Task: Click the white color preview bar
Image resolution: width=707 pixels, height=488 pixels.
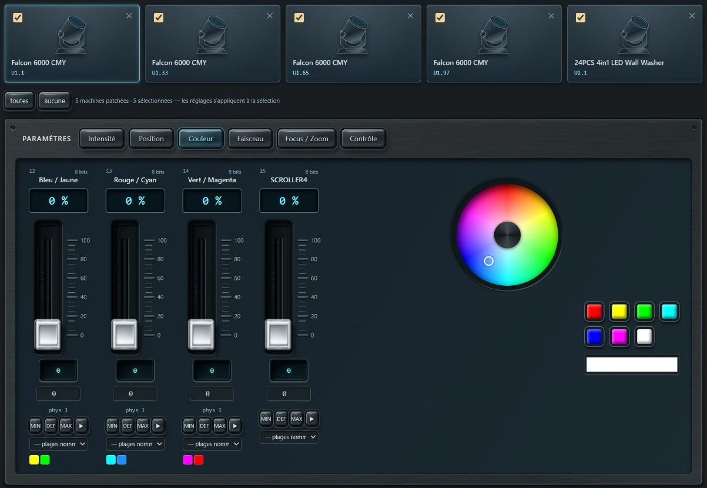Action: click(x=632, y=365)
